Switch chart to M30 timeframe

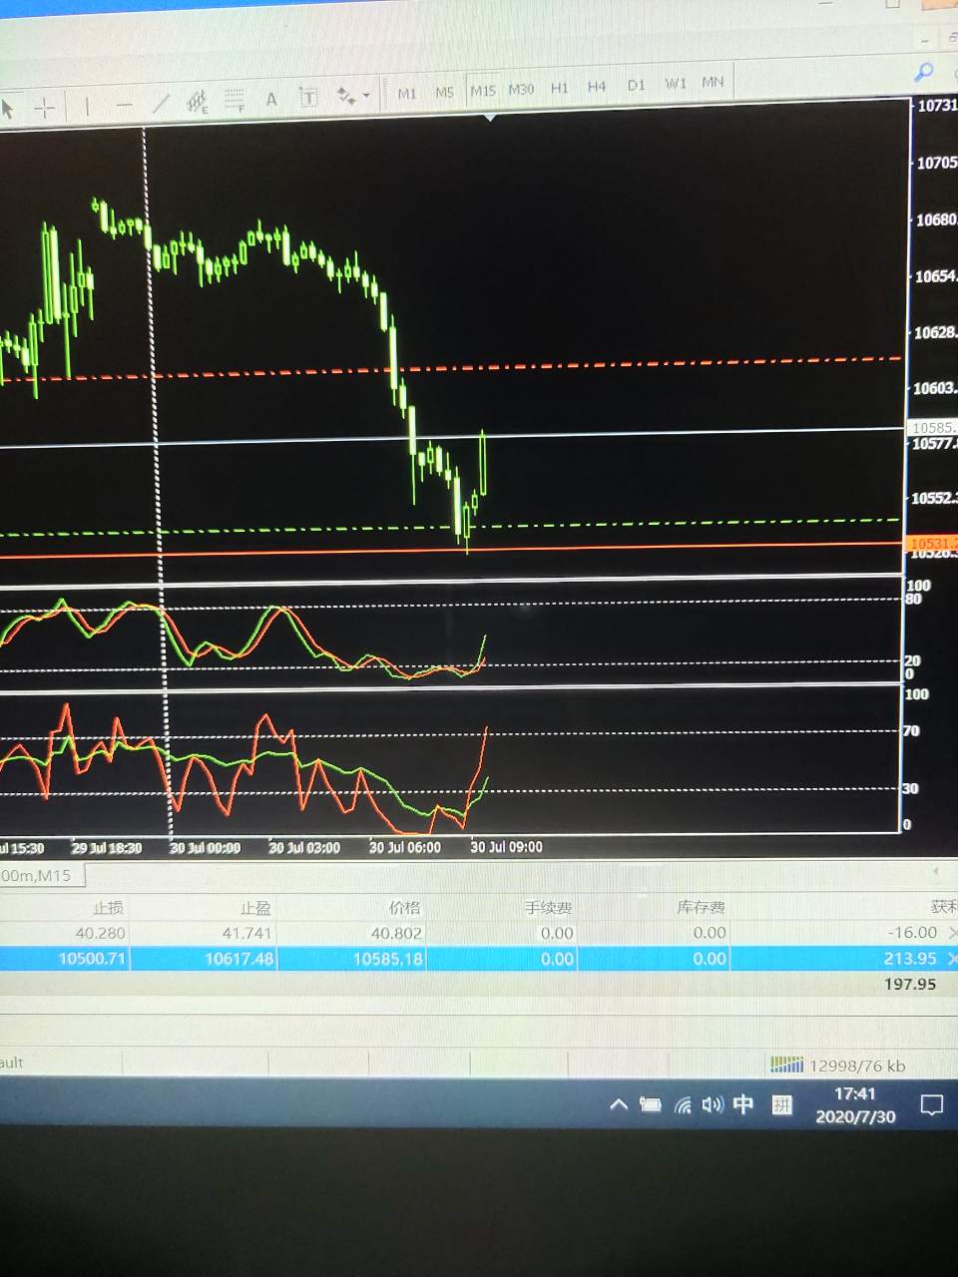521,89
